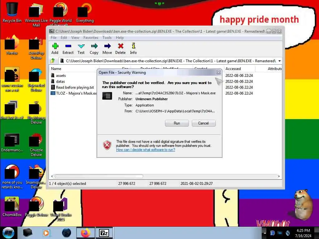The image size is (319, 239).
Task: Click the Add toolbar icon in 7-Zip
Action: point(55,48)
